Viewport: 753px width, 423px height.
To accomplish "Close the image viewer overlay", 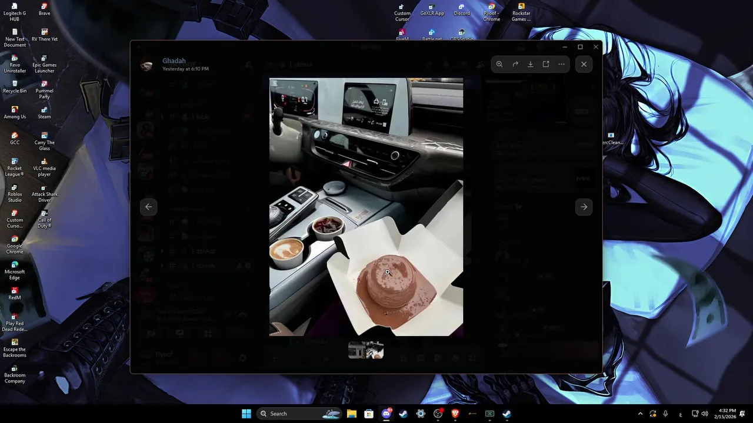I will pos(584,64).
